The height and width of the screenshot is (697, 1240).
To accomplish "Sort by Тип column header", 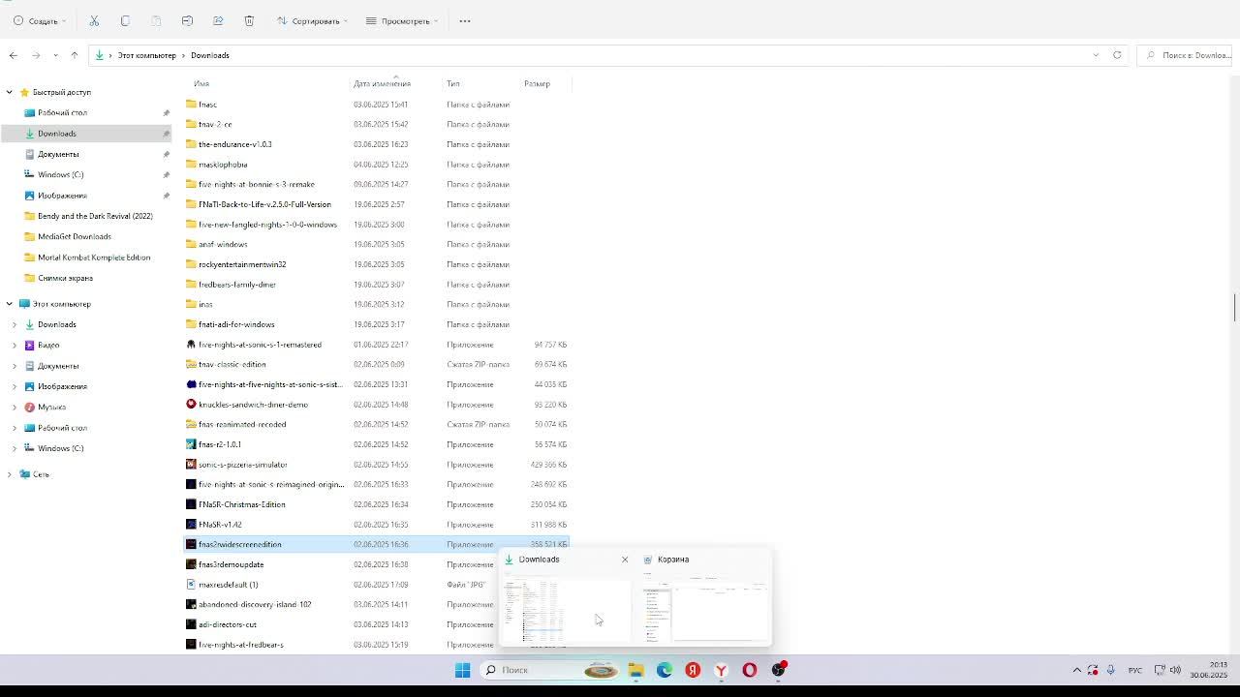I will [x=452, y=83].
